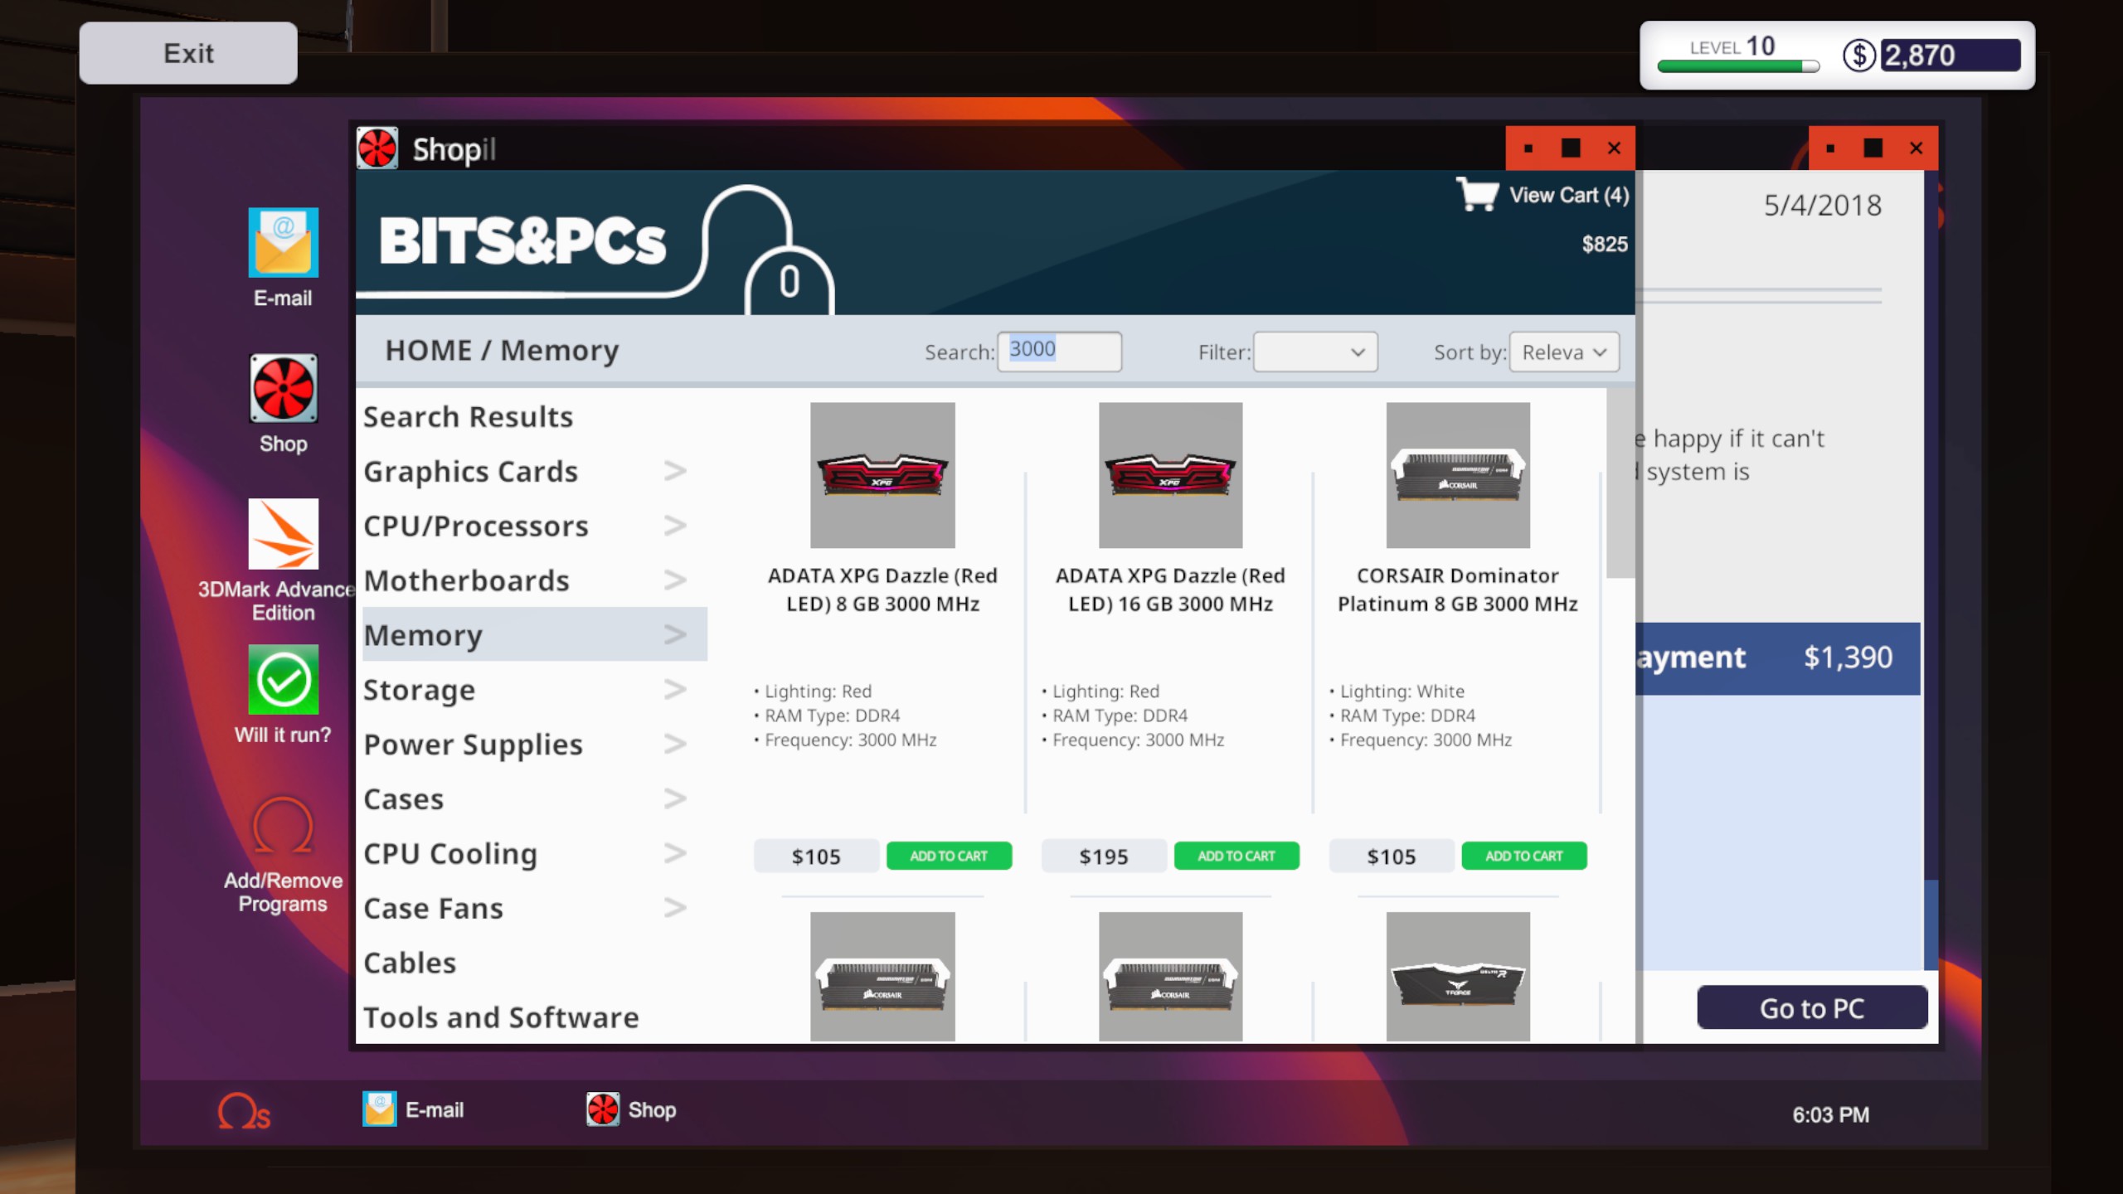Expand the Motherboards category arrow

click(675, 580)
